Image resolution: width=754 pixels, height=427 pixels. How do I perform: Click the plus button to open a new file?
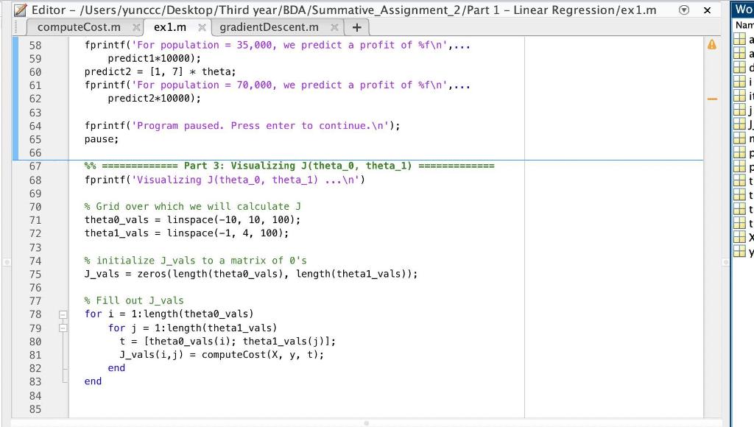coord(357,26)
